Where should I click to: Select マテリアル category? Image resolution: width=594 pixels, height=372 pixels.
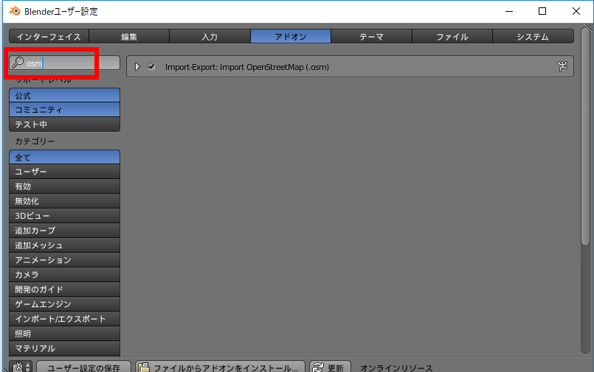coord(64,348)
